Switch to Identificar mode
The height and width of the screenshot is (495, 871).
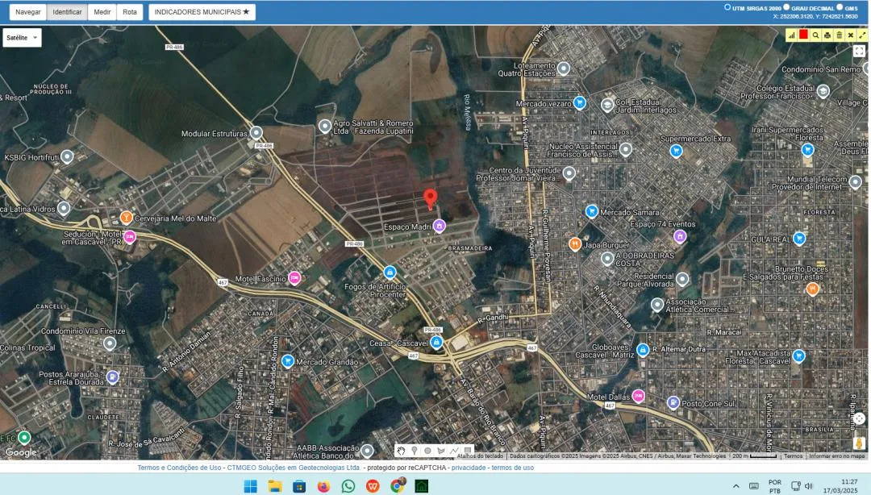[x=67, y=11]
